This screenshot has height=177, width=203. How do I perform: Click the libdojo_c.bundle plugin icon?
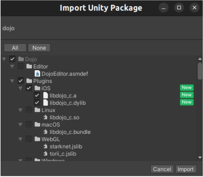(x=45, y=132)
